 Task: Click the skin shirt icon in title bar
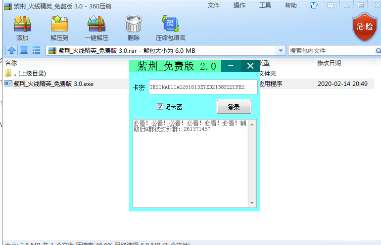tap(313, 5)
